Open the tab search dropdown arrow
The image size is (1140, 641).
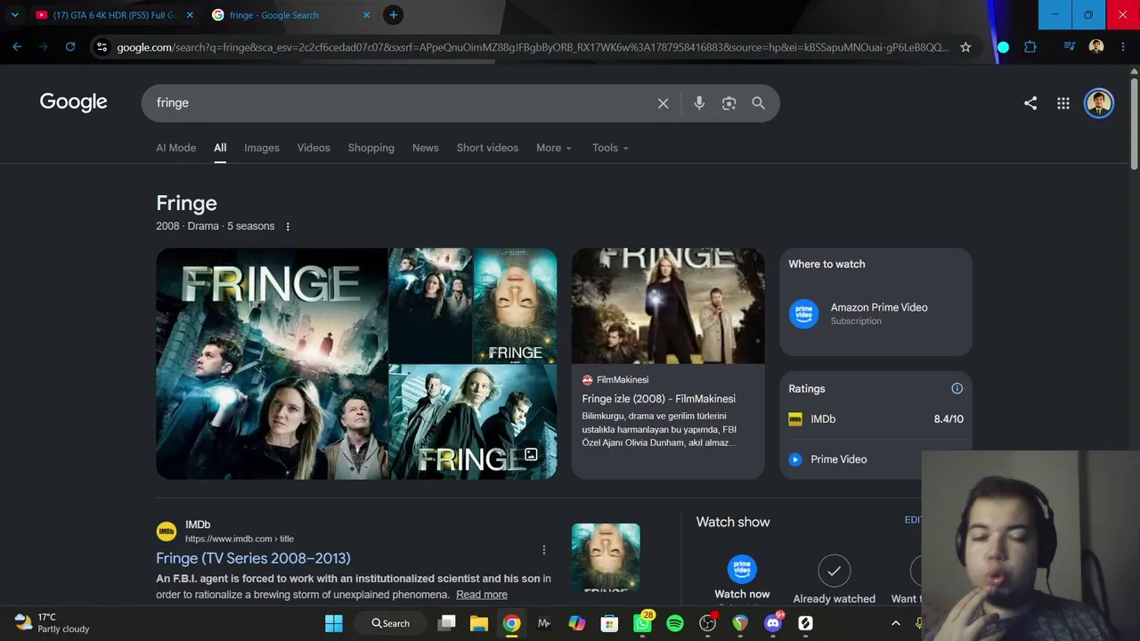pyautogui.click(x=14, y=15)
